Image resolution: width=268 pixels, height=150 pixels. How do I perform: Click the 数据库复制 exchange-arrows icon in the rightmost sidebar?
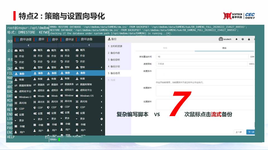click(x=77, y=84)
